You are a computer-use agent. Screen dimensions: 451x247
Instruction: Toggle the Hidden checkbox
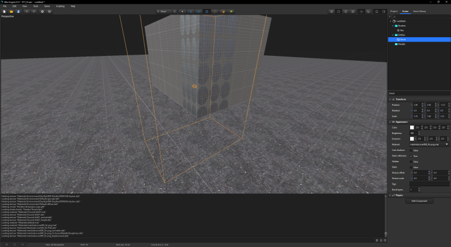coord(411,161)
